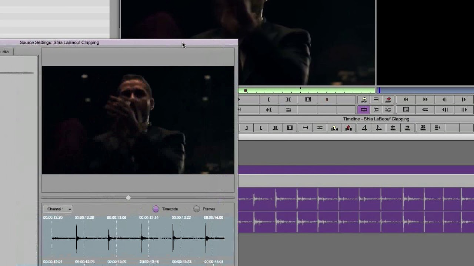Select the Timecode radio option
The height and width of the screenshot is (266, 474).
point(156,209)
